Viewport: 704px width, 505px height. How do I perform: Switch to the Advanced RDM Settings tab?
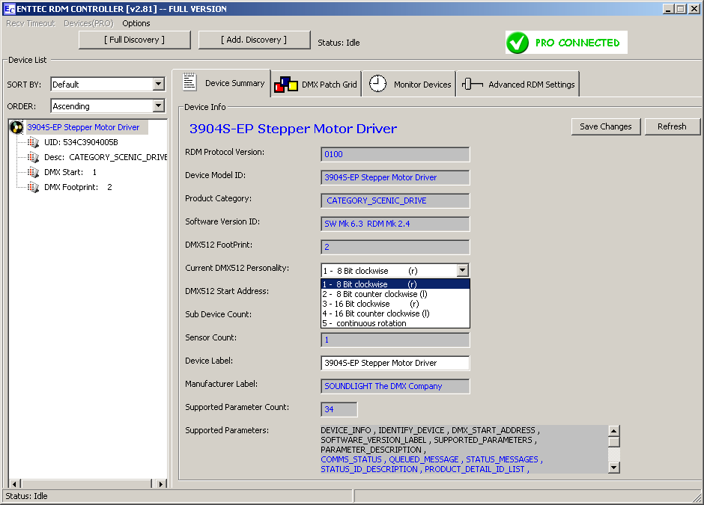(518, 85)
